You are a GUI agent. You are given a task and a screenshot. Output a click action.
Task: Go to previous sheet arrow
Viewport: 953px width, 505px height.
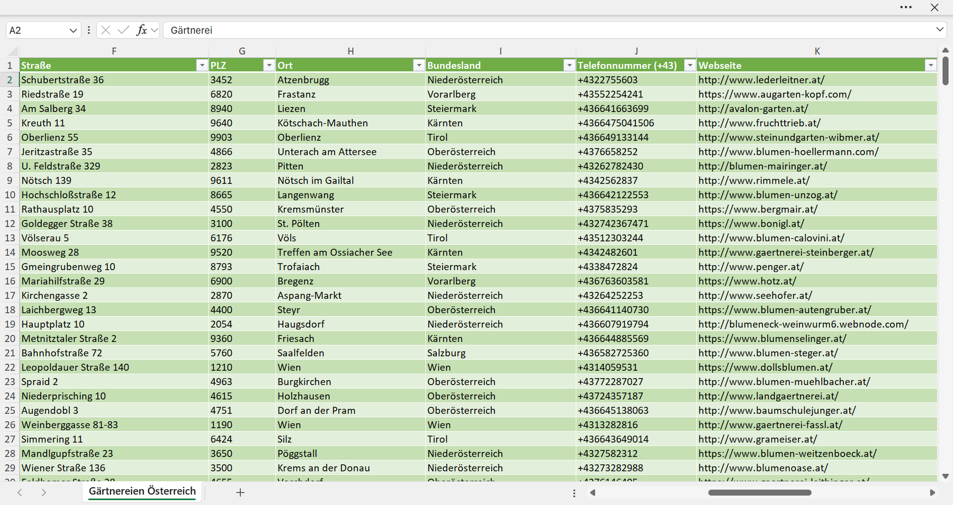pyautogui.click(x=20, y=492)
